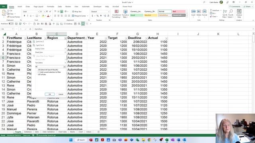The image size is (255, 143).
Task: Click the Percent Style icon
Action: click(x=98, y=16)
